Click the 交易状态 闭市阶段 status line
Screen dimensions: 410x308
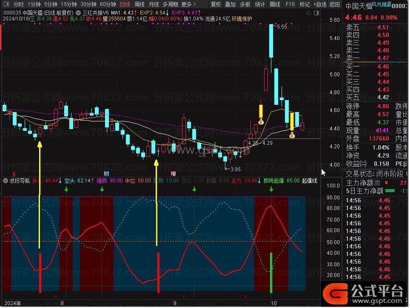pyautogui.click(x=376, y=174)
